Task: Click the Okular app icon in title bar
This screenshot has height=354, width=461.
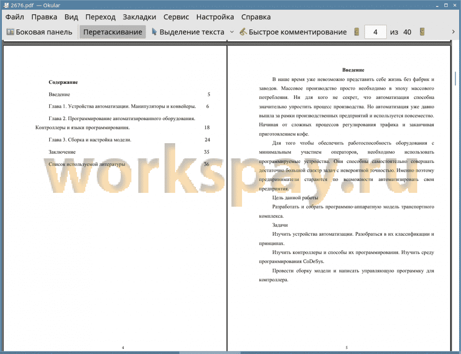Action: pos(6,5)
